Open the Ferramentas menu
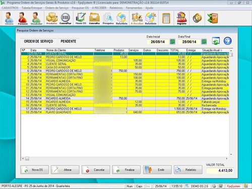Viewport: 252px width, 189px height. 134,8
